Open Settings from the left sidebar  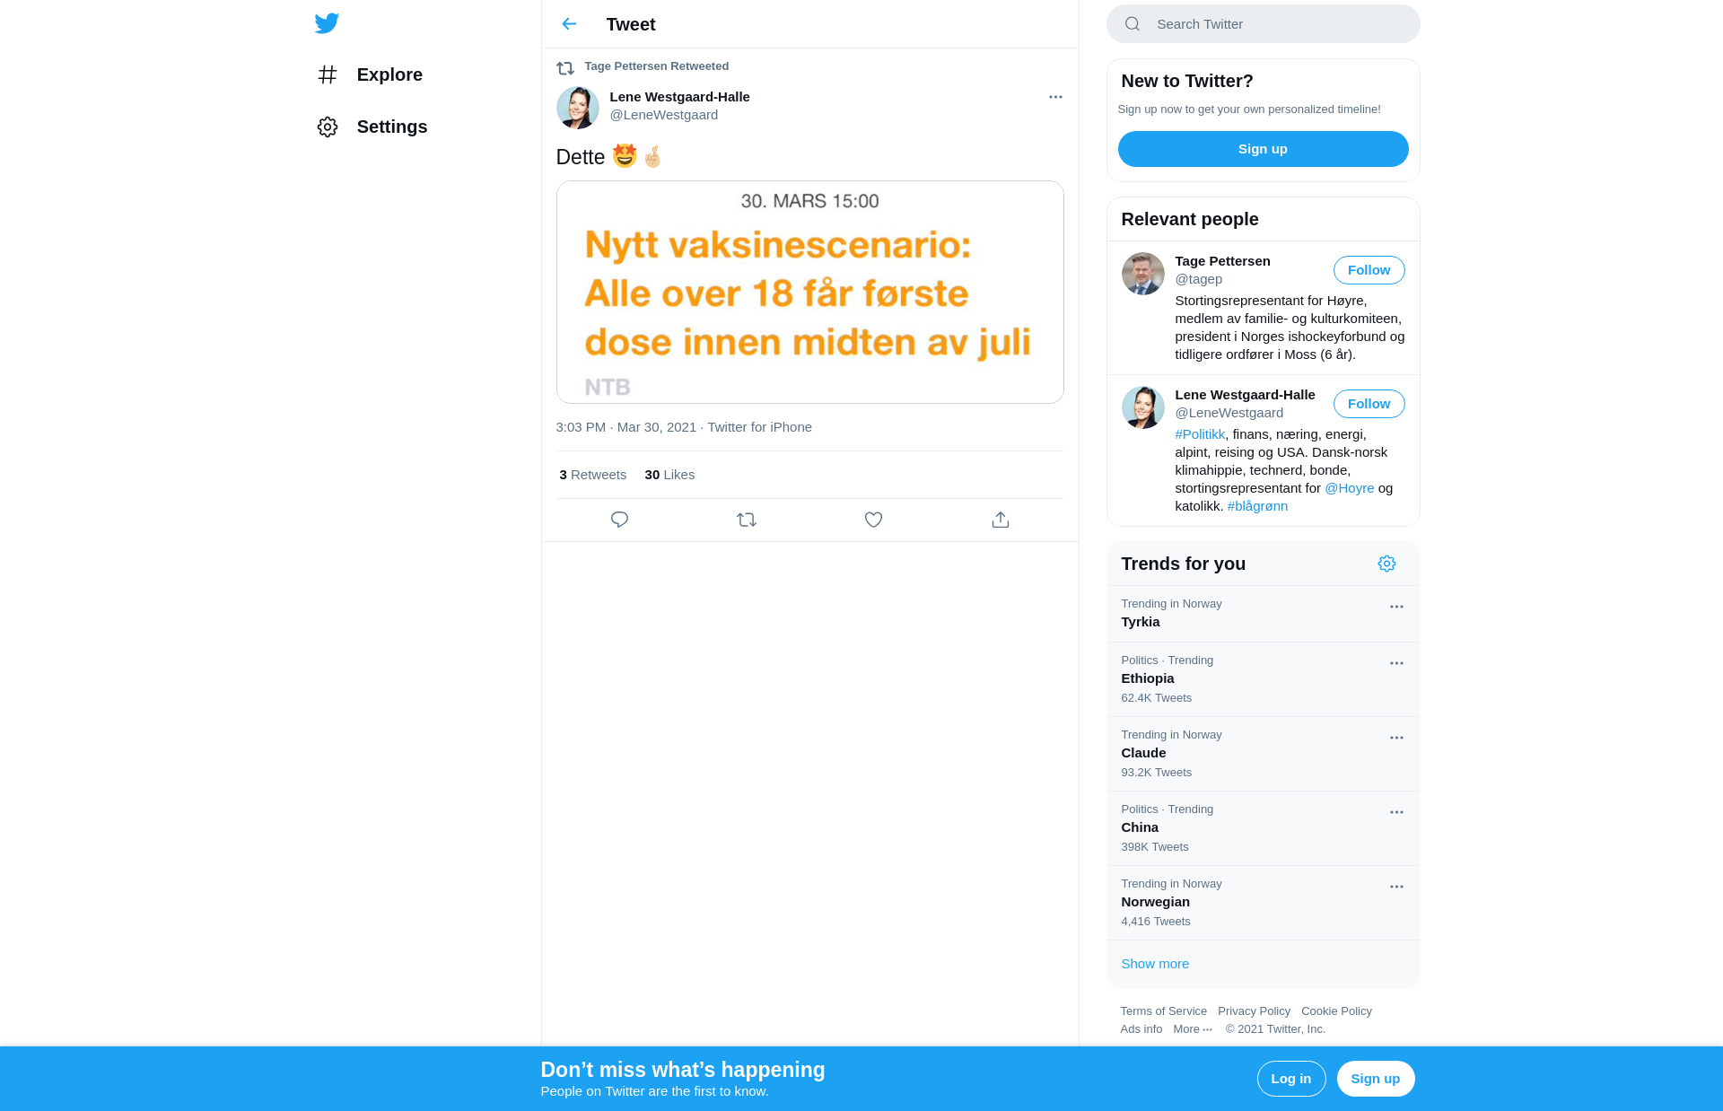372,127
